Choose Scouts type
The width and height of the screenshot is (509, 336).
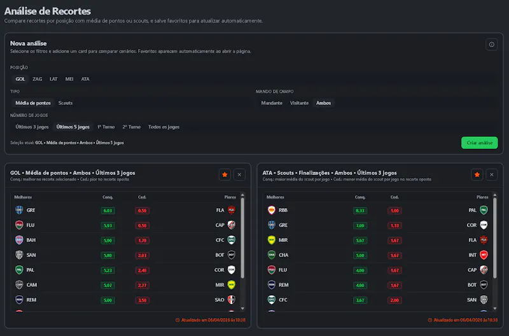click(x=66, y=103)
